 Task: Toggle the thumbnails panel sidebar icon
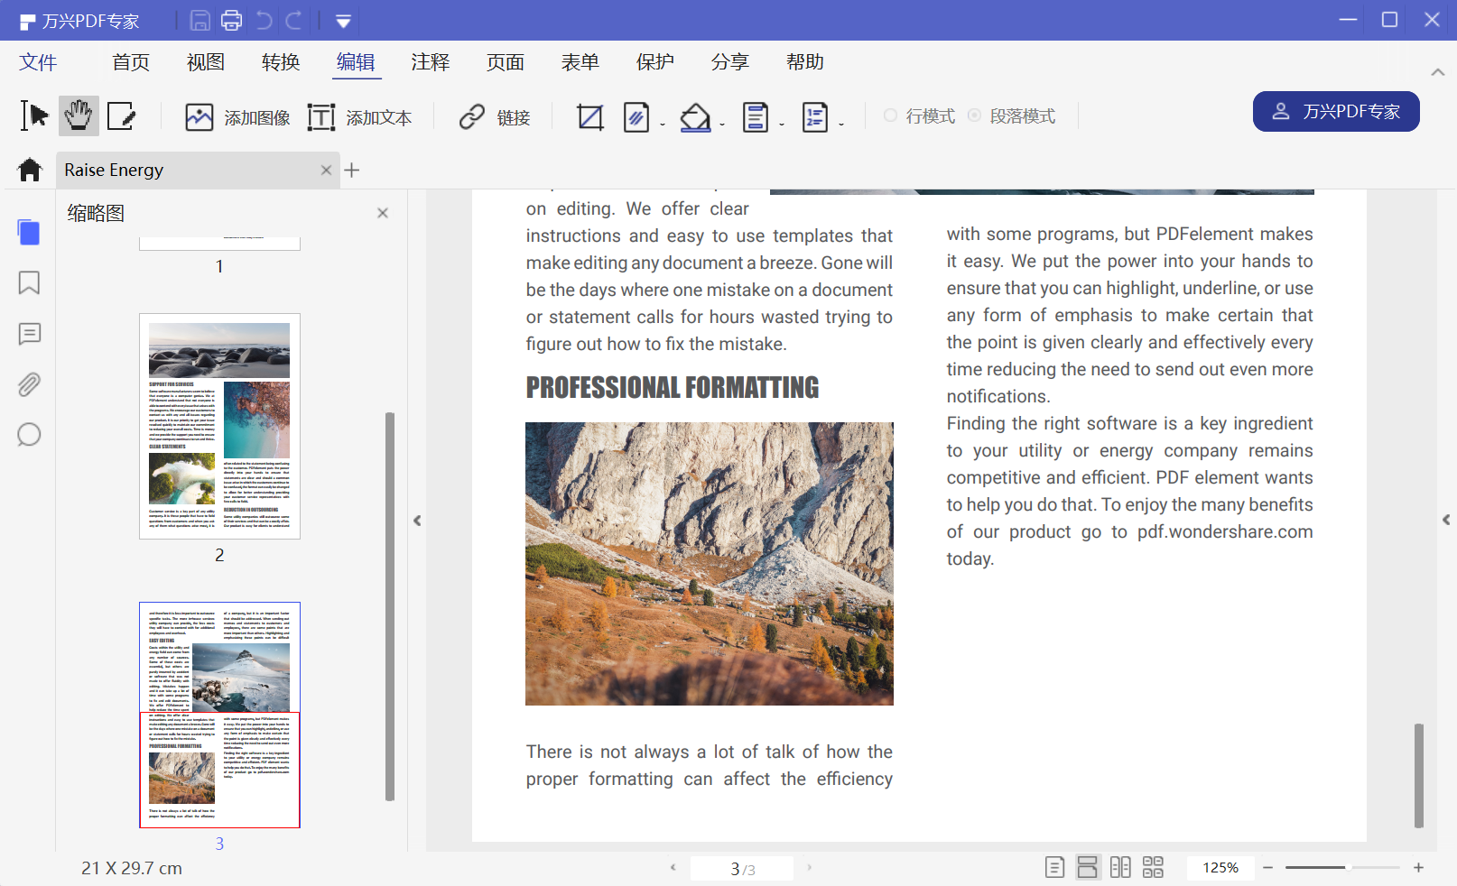[x=29, y=233]
